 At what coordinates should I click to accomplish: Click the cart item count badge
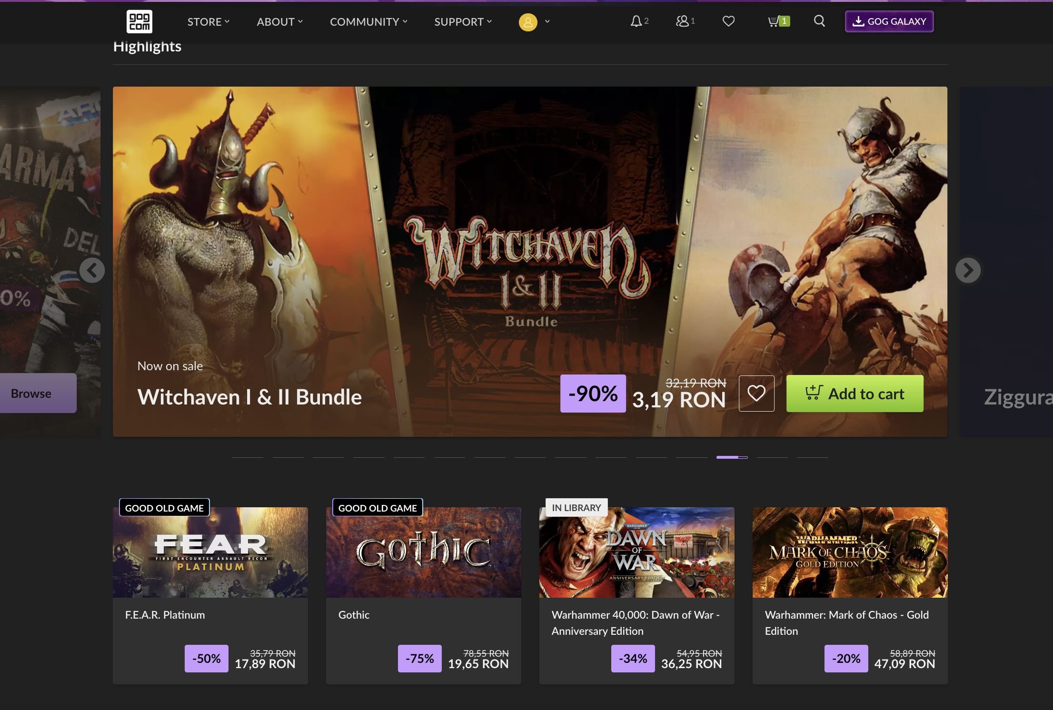[x=785, y=21]
